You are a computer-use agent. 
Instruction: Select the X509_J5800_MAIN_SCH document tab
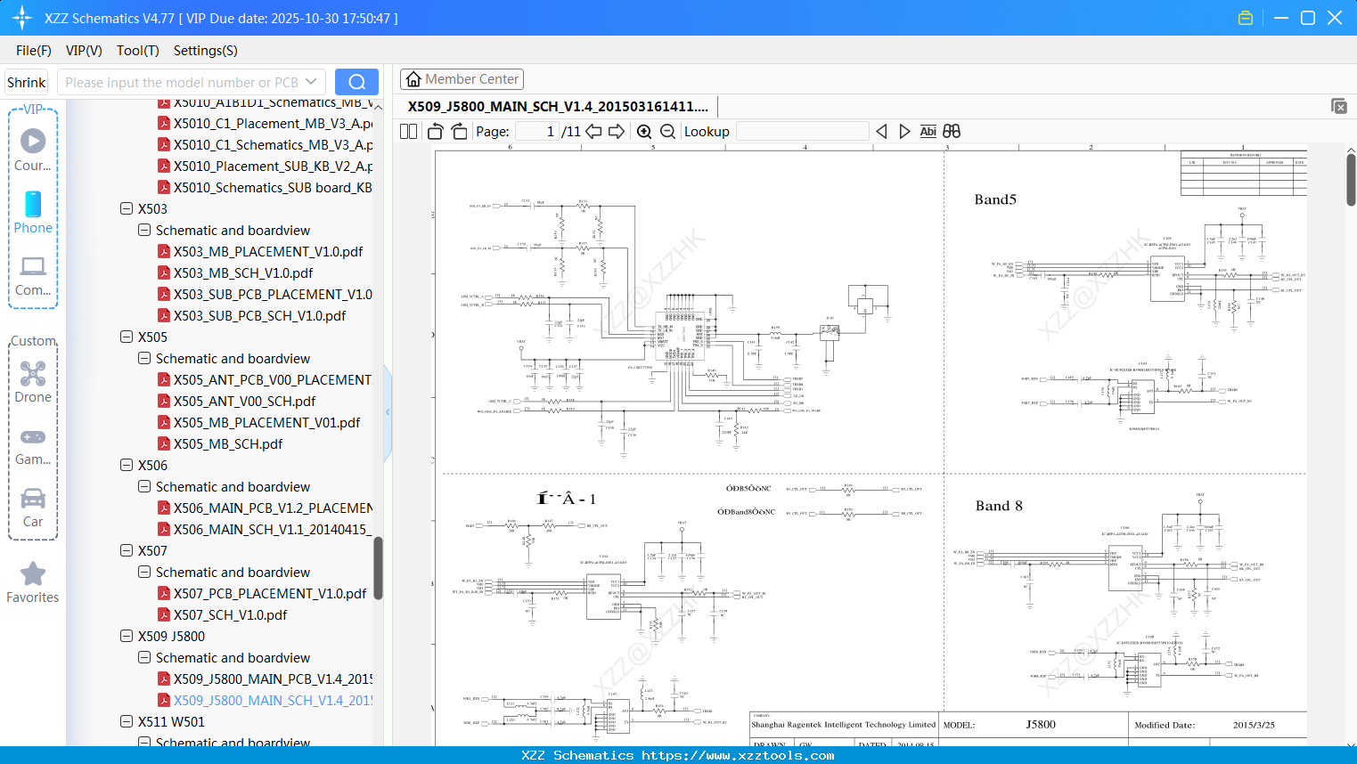tap(558, 106)
